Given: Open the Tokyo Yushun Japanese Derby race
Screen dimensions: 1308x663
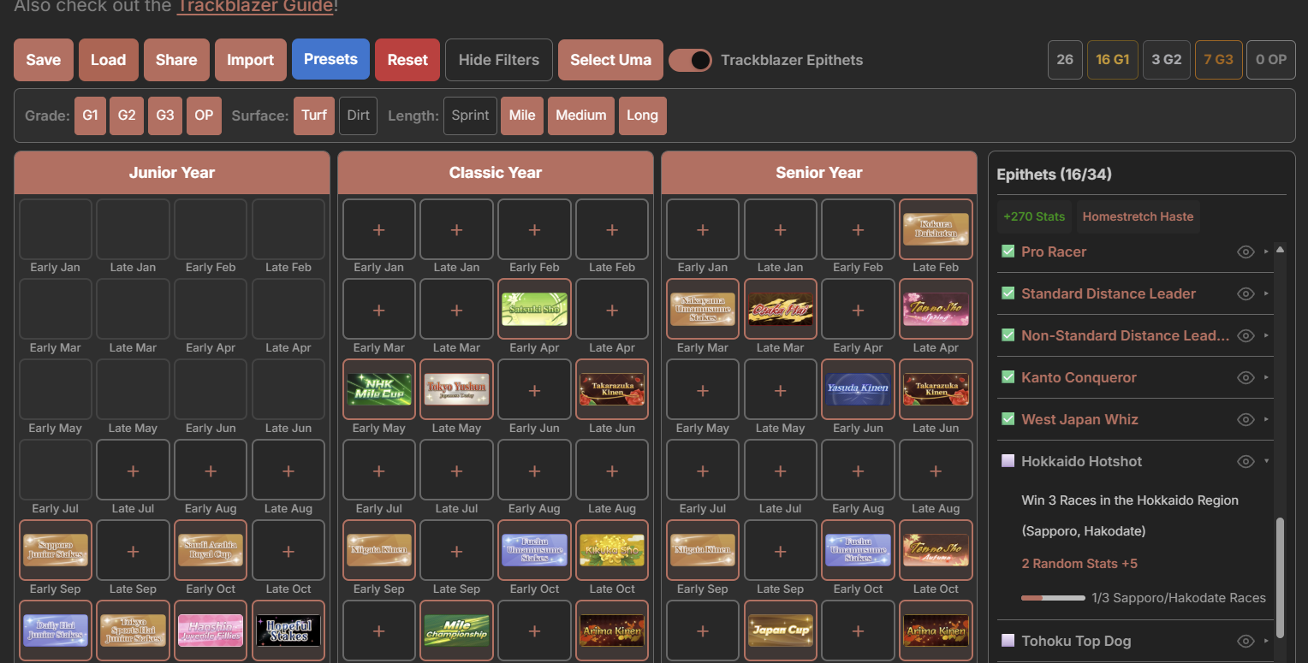Looking at the screenshot, I should pos(456,389).
